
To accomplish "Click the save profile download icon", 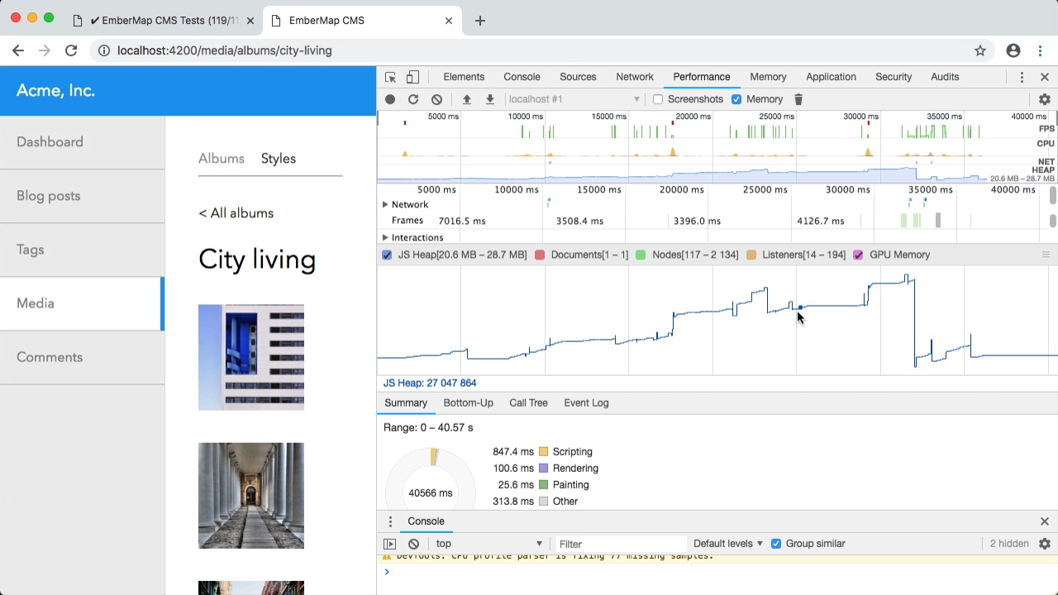I will click(489, 99).
